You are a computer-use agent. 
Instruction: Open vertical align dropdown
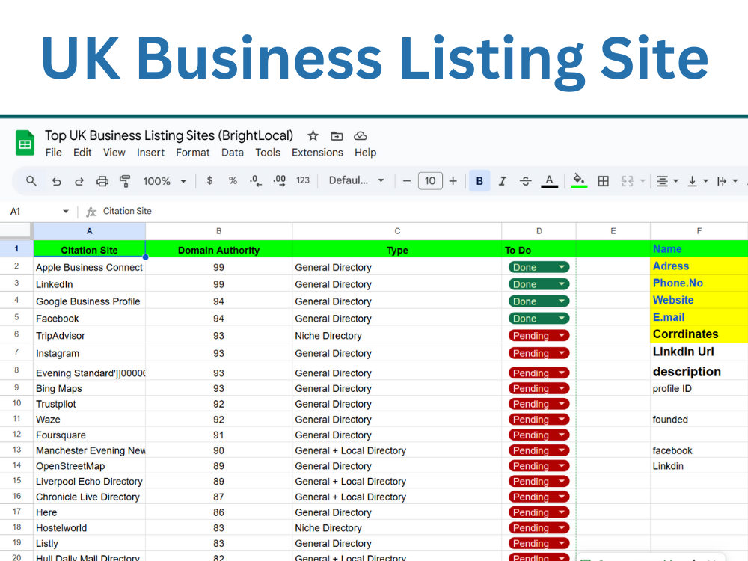[x=697, y=181]
